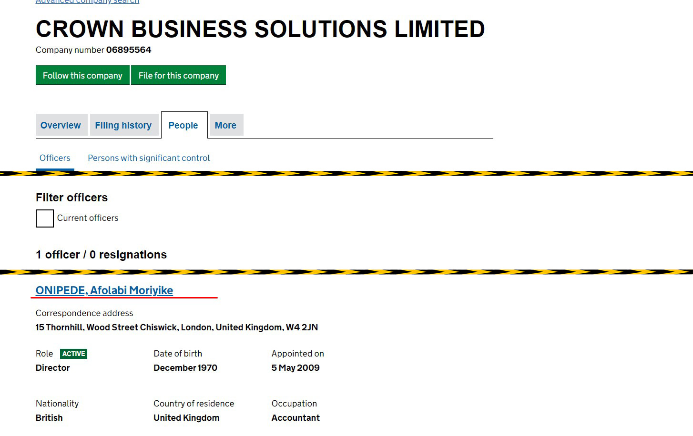Click the Crown Business Solutions Limited heading

(260, 29)
